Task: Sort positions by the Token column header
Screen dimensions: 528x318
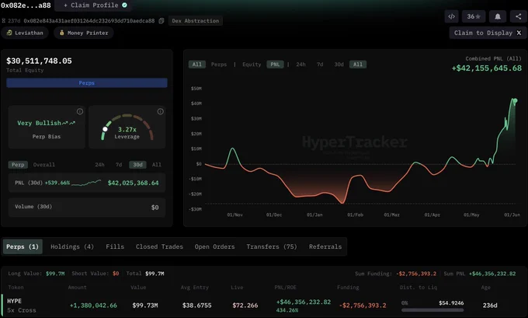Action: (16, 288)
